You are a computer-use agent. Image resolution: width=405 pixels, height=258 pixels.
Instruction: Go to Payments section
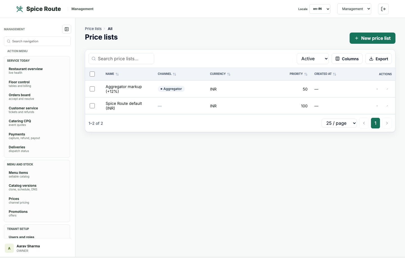pos(37,136)
